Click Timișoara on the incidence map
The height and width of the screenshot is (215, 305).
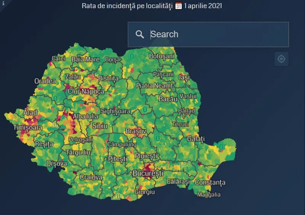[x=28, y=128]
